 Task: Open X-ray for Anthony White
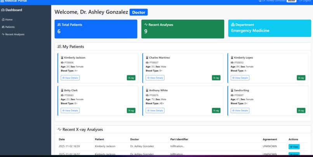click(216, 111)
